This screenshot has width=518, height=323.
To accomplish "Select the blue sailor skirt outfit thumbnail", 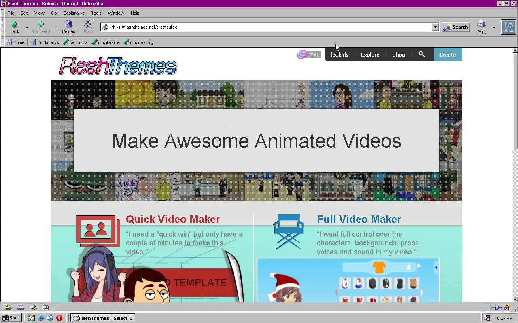I will [358, 283].
